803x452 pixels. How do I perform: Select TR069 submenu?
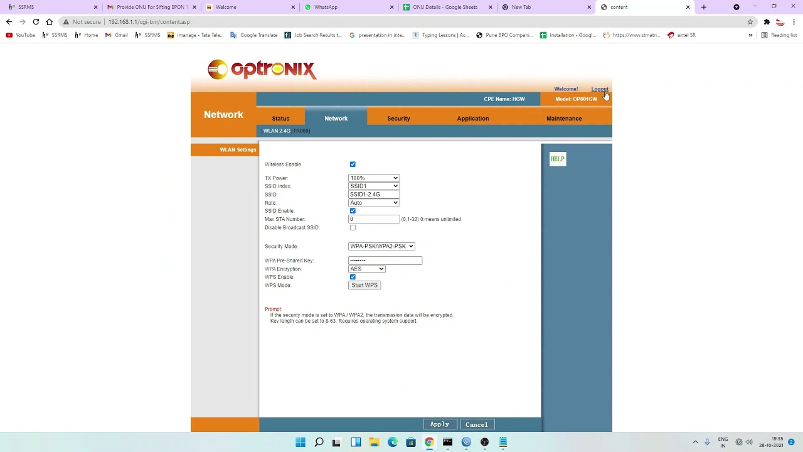301,131
